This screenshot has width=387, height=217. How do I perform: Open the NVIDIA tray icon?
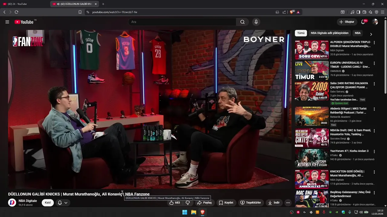337,212
